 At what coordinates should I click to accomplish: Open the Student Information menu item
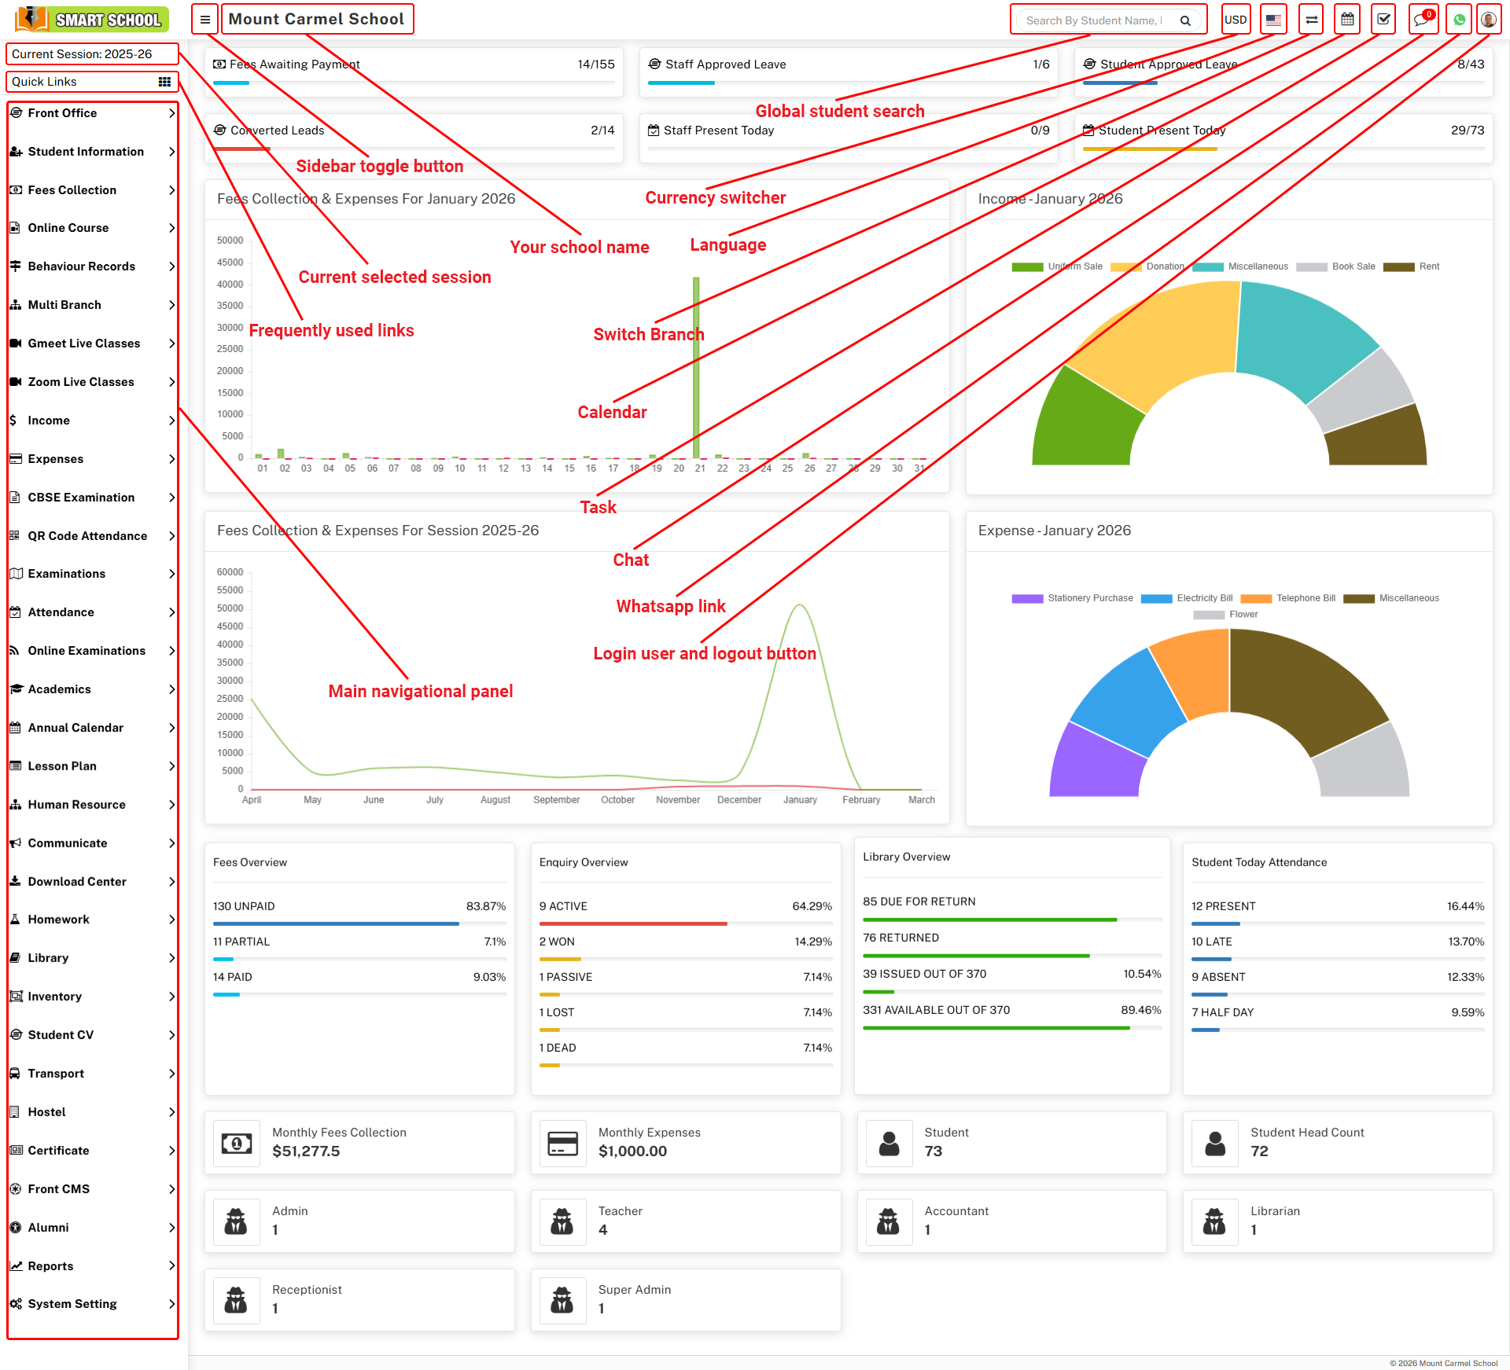pos(92,152)
